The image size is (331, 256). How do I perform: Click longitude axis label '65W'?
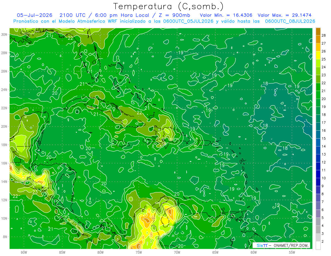[x=215, y=252]
